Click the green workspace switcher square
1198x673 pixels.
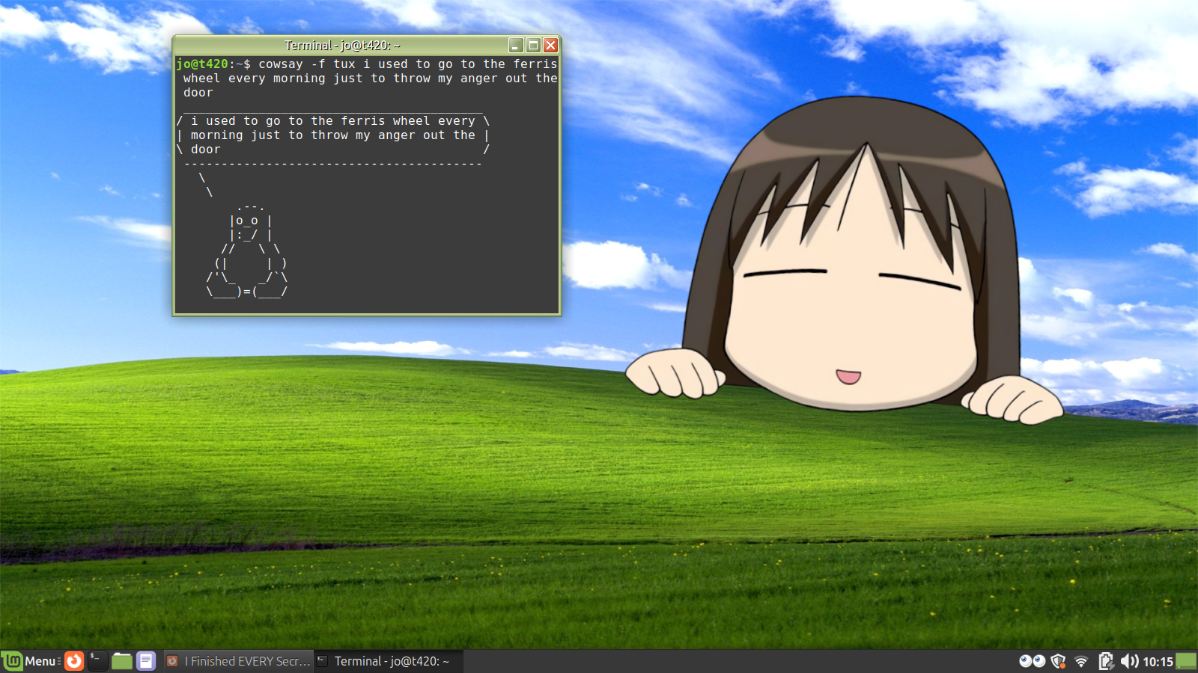click(x=1186, y=661)
